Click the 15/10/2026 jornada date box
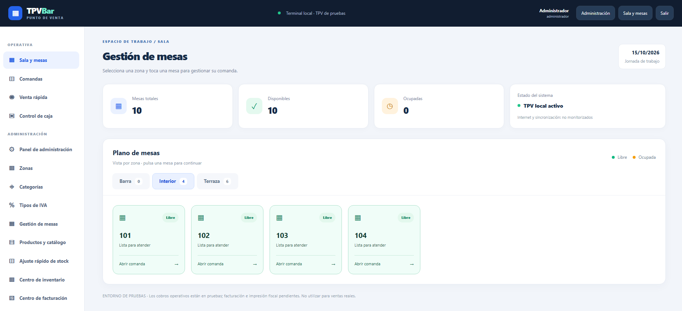Screen dimensions: 682x311 pyautogui.click(x=642, y=57)
